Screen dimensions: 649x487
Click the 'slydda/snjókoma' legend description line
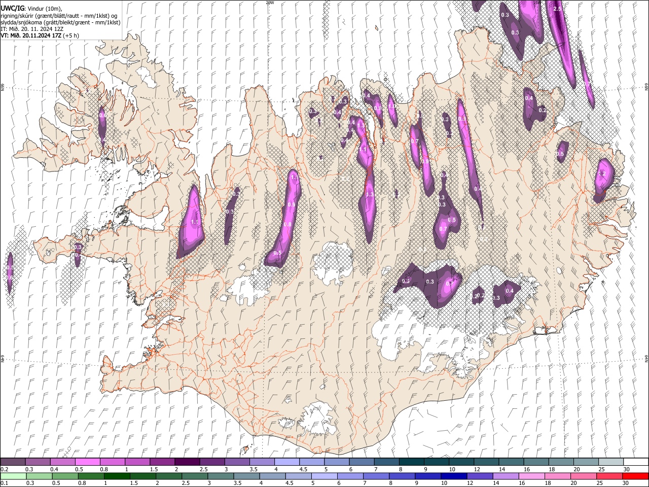60,22
